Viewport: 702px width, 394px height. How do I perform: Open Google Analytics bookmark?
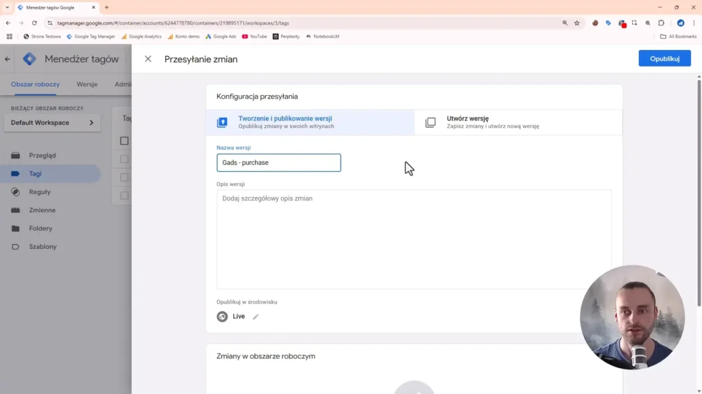pyautogui.click(x=141, y=37)
